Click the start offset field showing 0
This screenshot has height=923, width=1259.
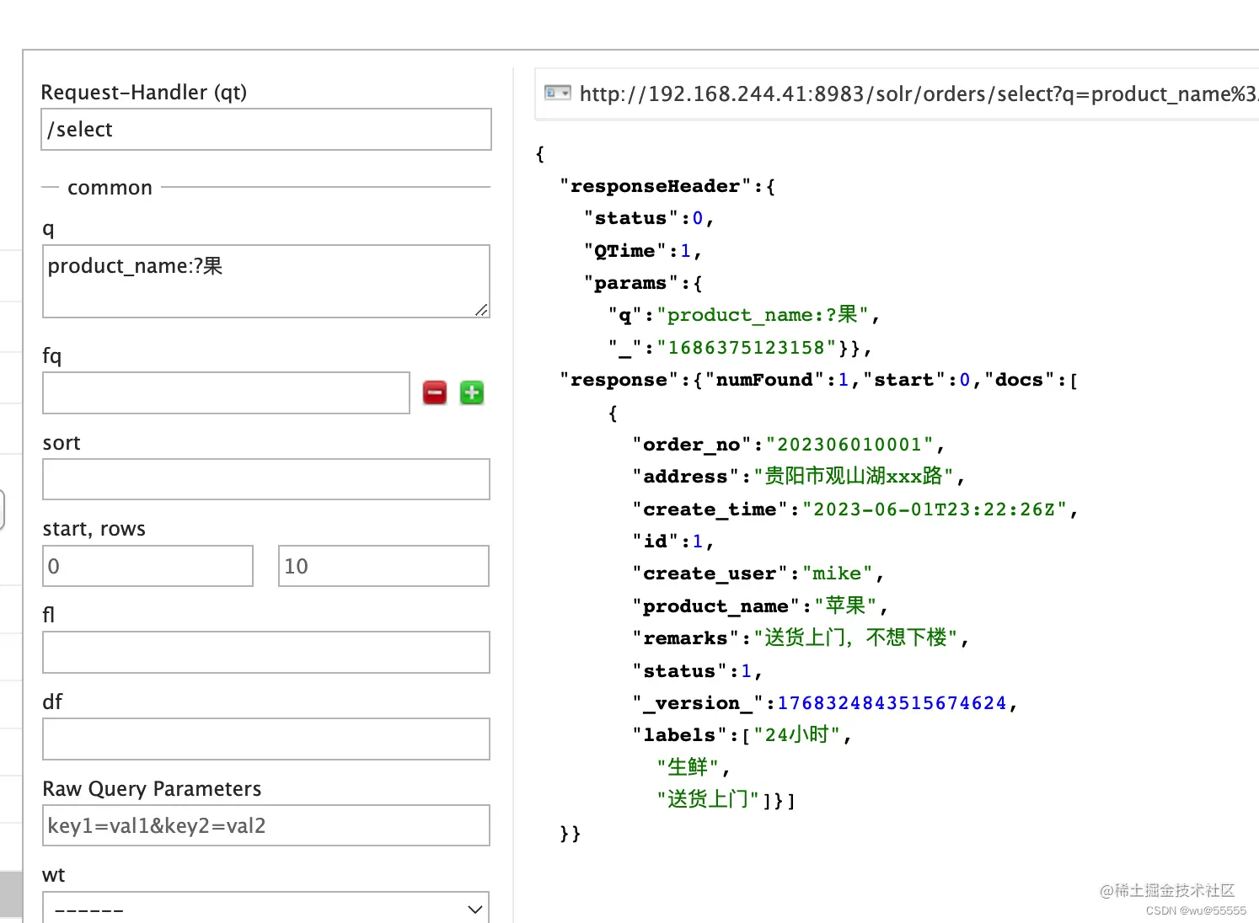pyautogui.click(x=147, y=566)
